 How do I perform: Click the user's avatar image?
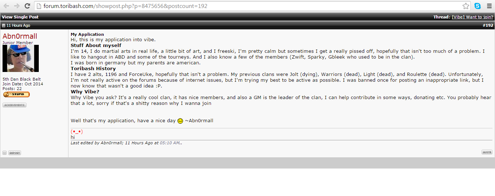[21, 59]
